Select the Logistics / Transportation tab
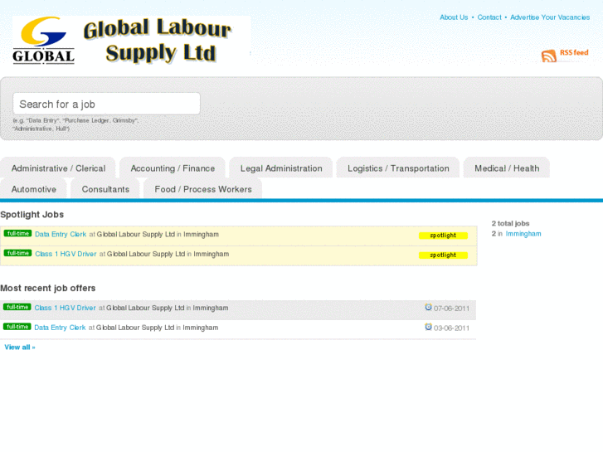603x452 pixels. pyautogui.click(x=398, y=168)
